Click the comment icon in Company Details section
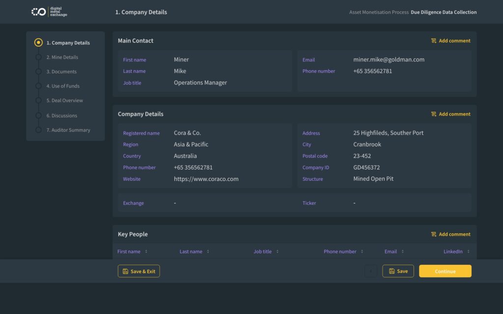 pyautogui.click(x=434, y=114)
